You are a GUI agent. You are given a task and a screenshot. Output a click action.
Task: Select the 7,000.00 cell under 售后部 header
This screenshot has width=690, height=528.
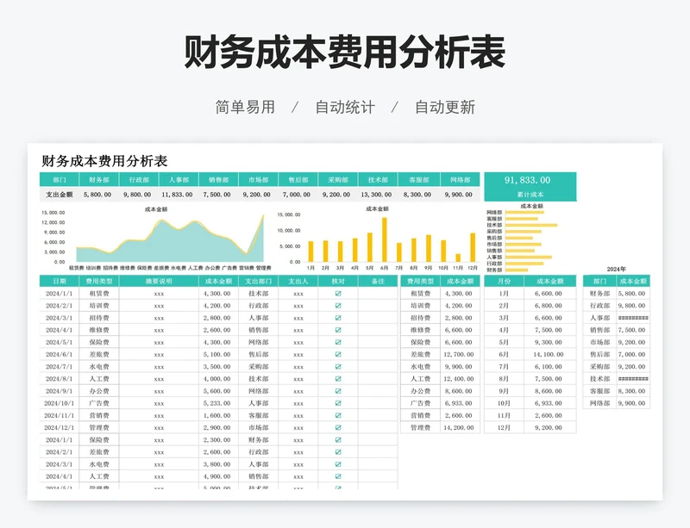[x=296, y=195]
